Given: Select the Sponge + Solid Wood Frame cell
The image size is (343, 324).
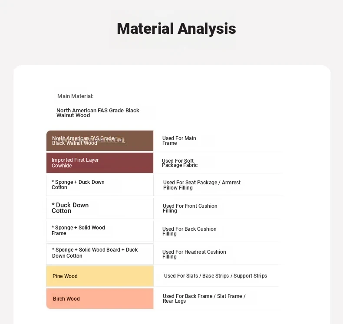Looking at the screenshot, I should click(x=100, y=231).
